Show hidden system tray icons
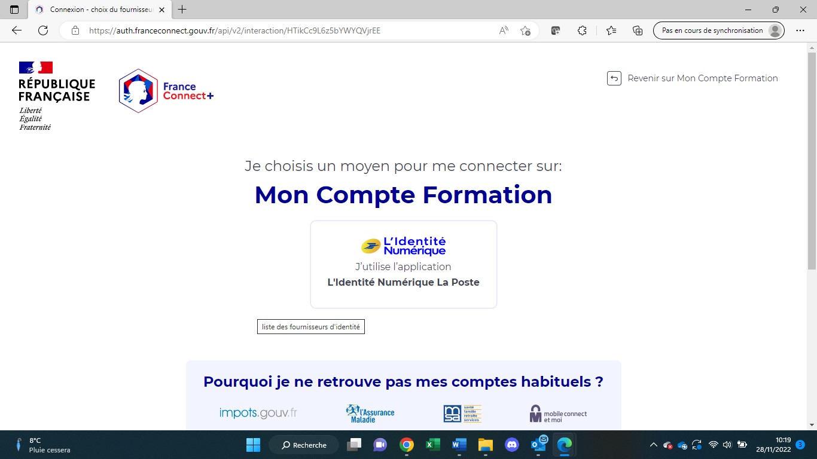This screenshot has height=459, width=817. tap(653, 445)
